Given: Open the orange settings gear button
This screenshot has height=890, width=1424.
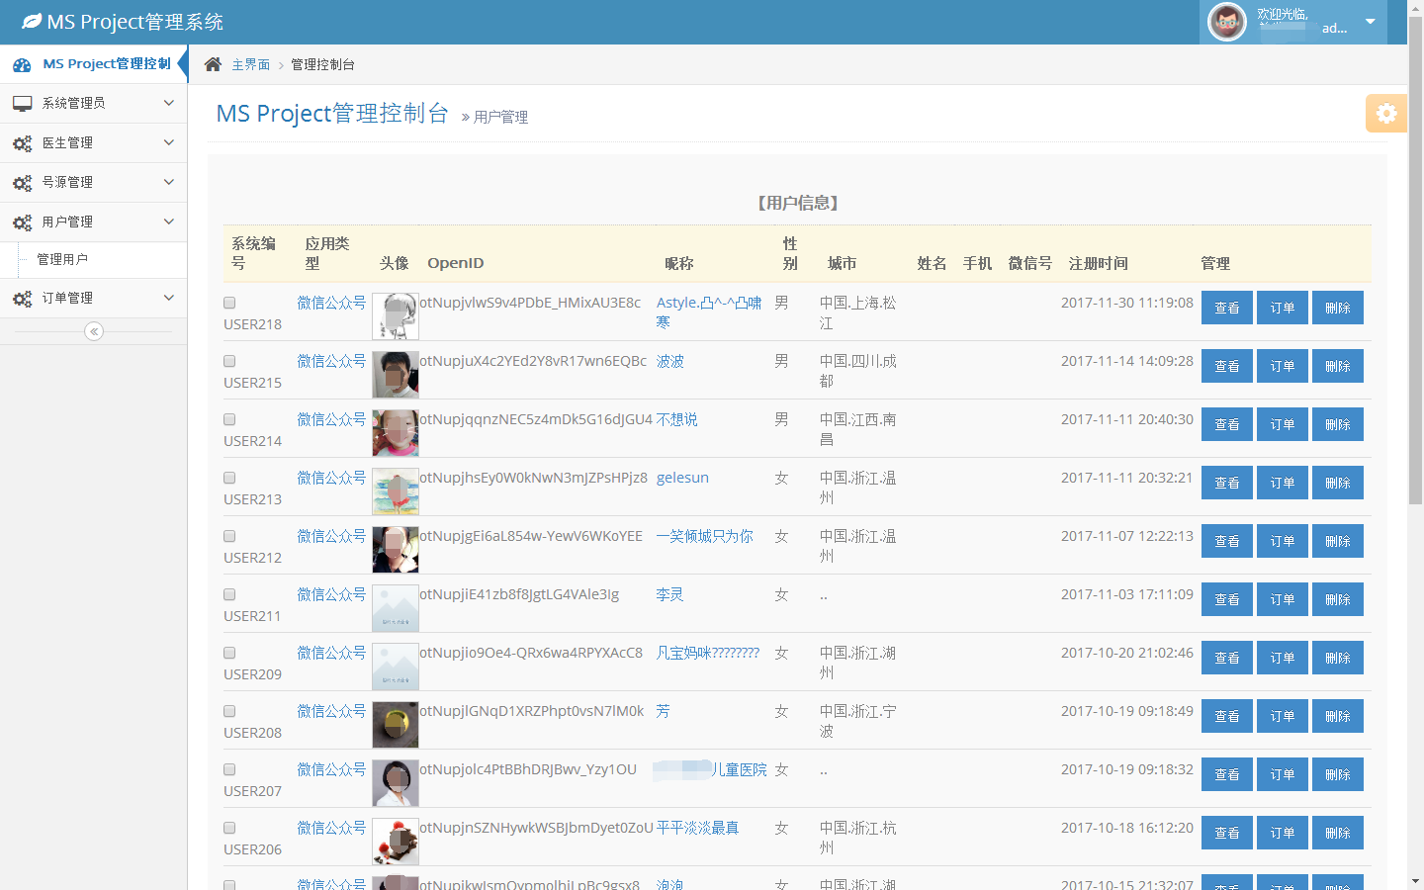Looking at the screenshot, I should pos(1385,114).
